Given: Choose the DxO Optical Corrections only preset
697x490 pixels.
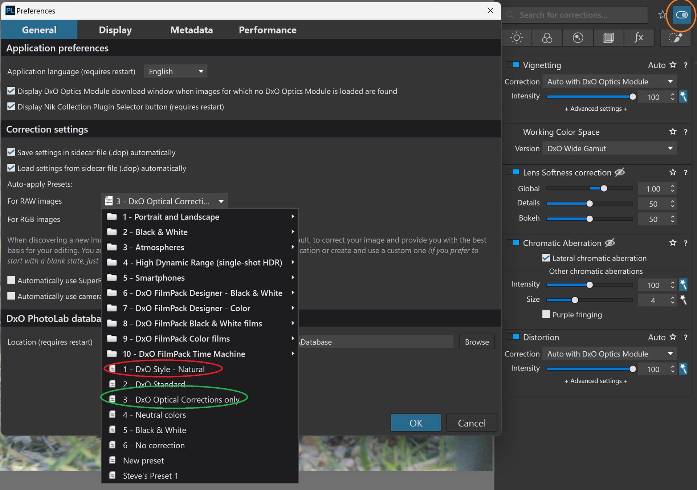Looking at the screenshot, I should [x=200, y=400].
